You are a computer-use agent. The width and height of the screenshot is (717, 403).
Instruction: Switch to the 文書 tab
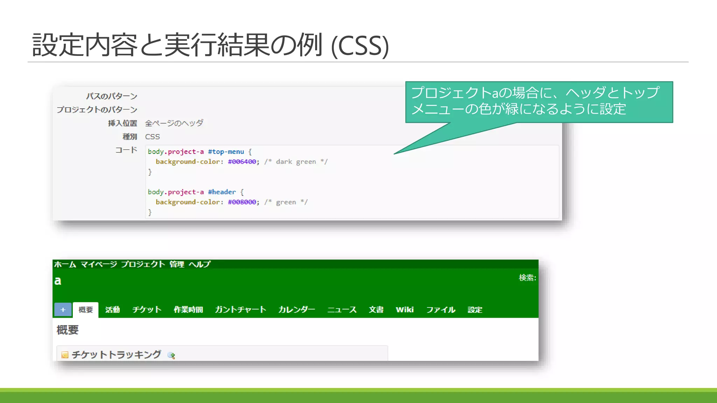(x=376, y=310)
